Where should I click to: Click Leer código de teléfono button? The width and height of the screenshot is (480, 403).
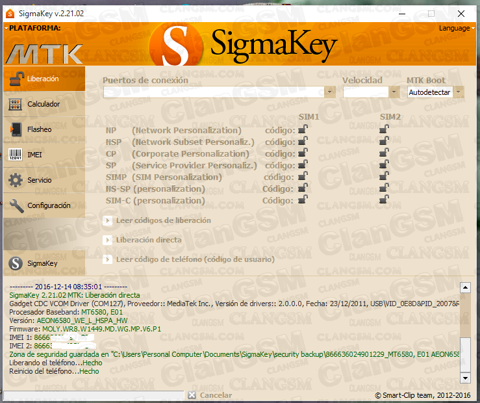189,260
